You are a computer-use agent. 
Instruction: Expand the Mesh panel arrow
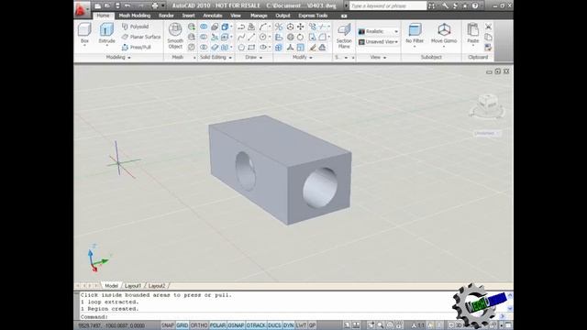(x=194, y=58)
